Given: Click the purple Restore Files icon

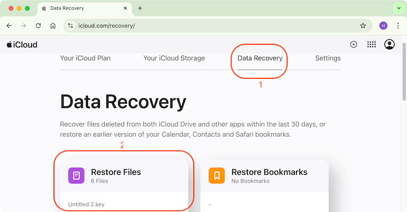Looking at the screenshot, I should point(76,176).
